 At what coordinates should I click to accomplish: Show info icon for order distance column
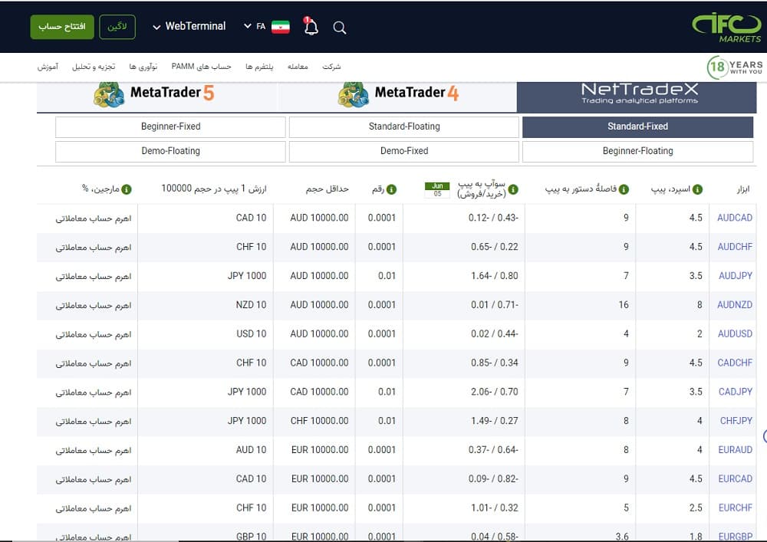624,189
